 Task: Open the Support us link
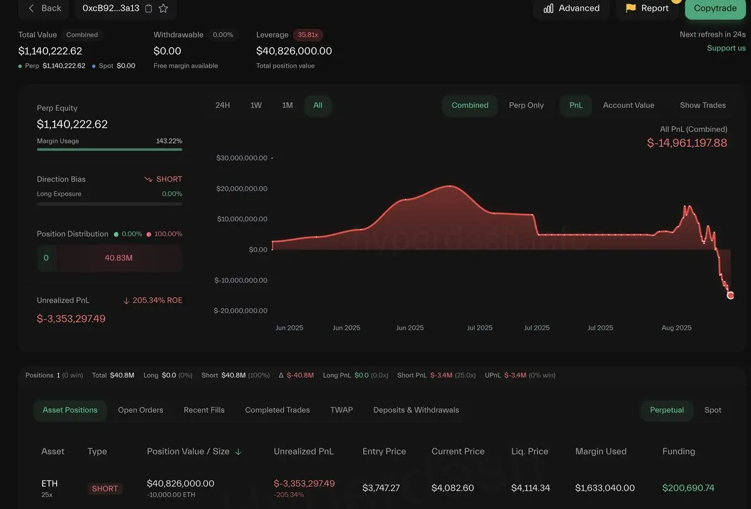(x=726, y=48)
